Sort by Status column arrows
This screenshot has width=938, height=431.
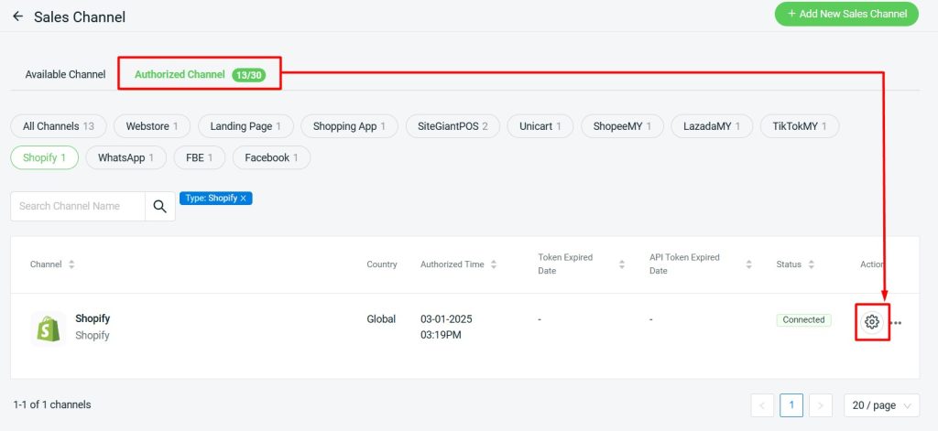[811, 264]
